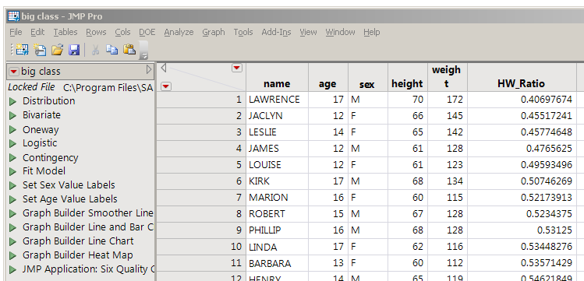Click the LAWRENCE name cell
This screenshot has height=281, width=584.
277,100
